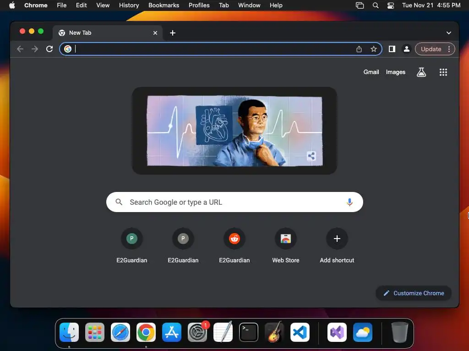Viewport: 469px width, 351px height.
Task: Open Search Labs flask icon
Action: pyautogui.click(x=421, y=72)
